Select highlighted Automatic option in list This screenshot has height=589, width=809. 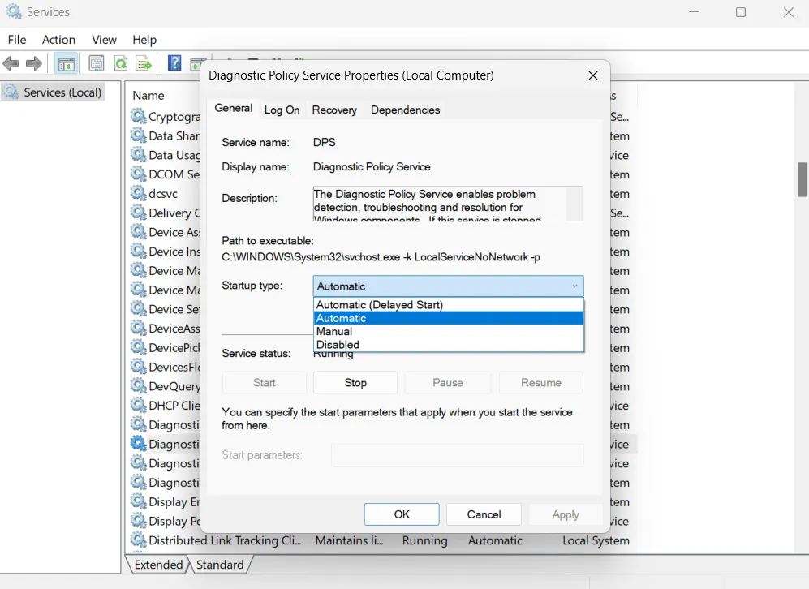point(448,318)
